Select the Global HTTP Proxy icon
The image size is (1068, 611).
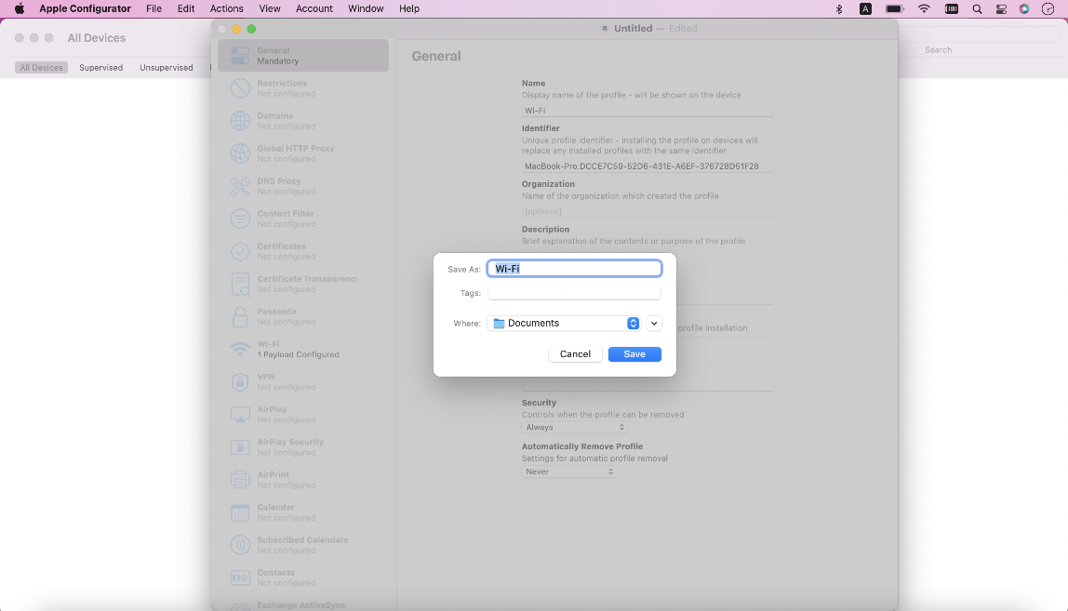[x=240, y=154]
